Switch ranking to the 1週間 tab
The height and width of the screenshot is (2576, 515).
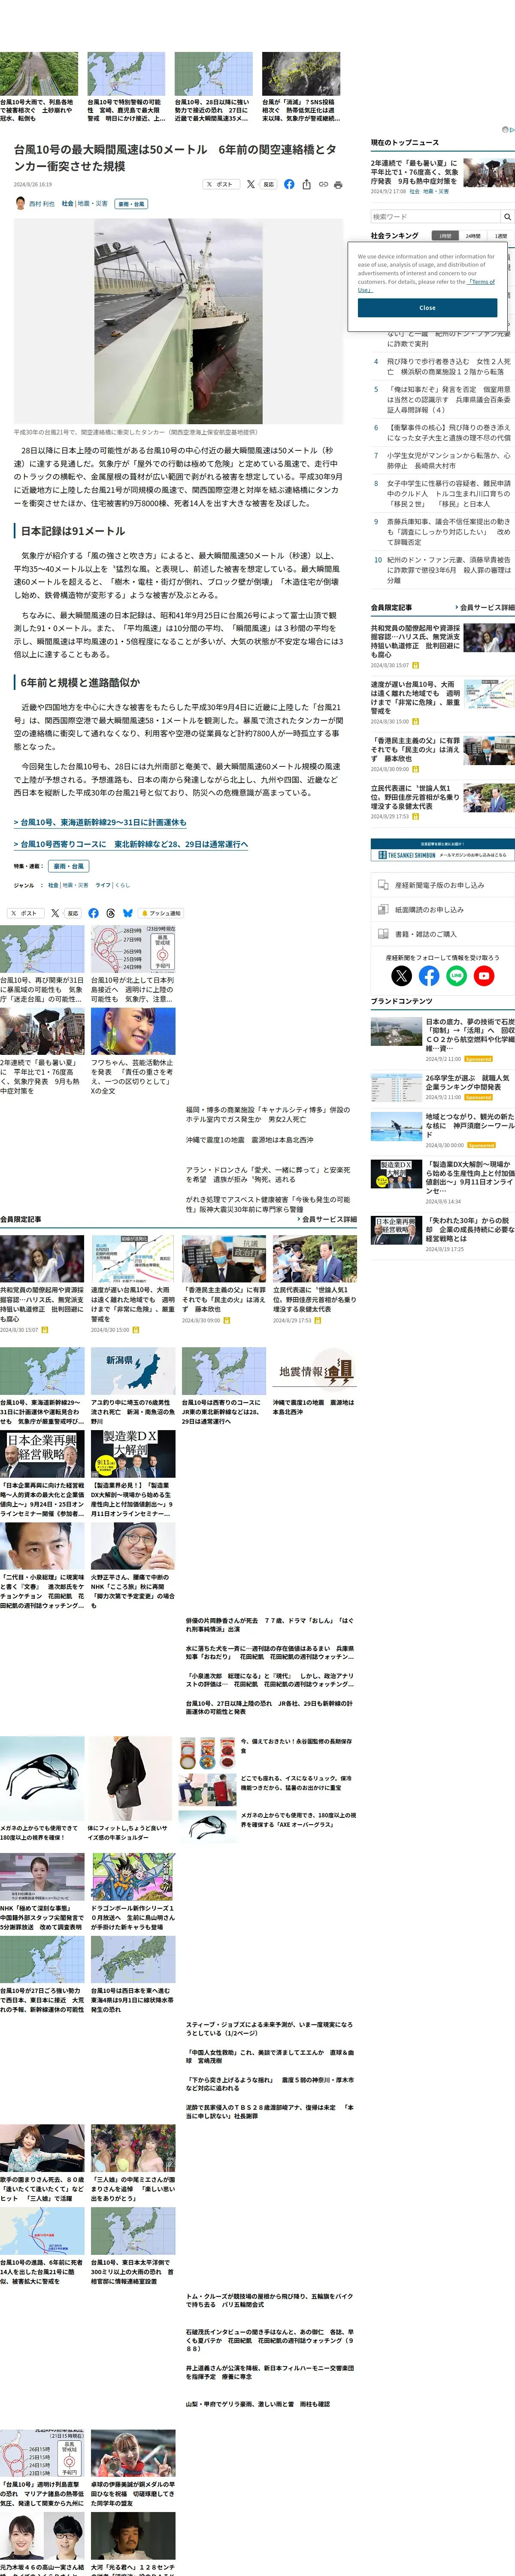click(501, 236)
